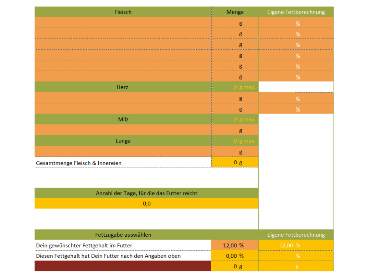The image size is (367, 272).
Task: Click the top Eigene Fettberechnung header
Action: pyautogui.click(x=296, y=12)
